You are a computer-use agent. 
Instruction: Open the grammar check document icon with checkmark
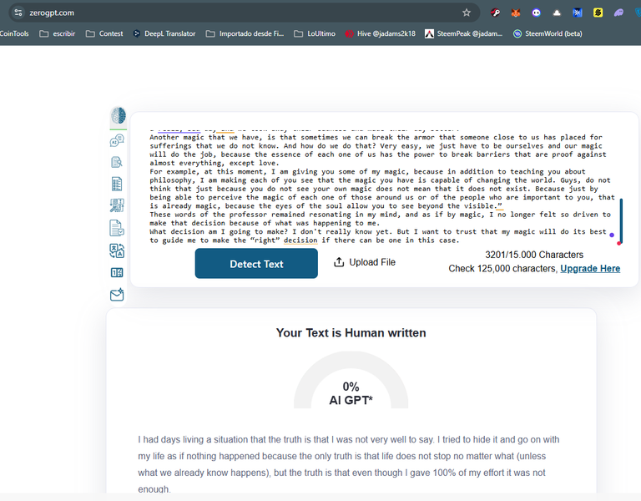coord(117,228)
